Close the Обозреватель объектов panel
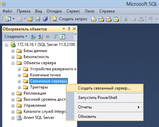This screenshot has height=127, width=159. point(74,29)
